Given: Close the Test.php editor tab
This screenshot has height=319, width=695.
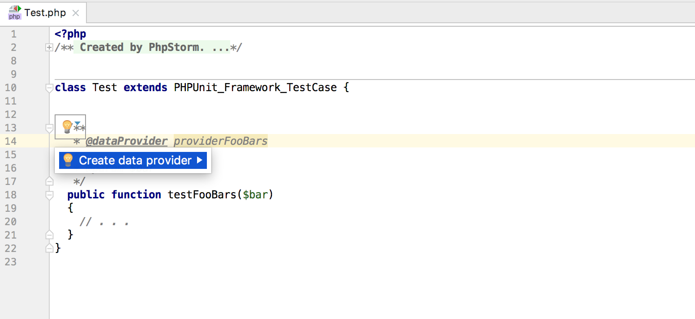Looking at the screenshot, I should click(76, 13).
